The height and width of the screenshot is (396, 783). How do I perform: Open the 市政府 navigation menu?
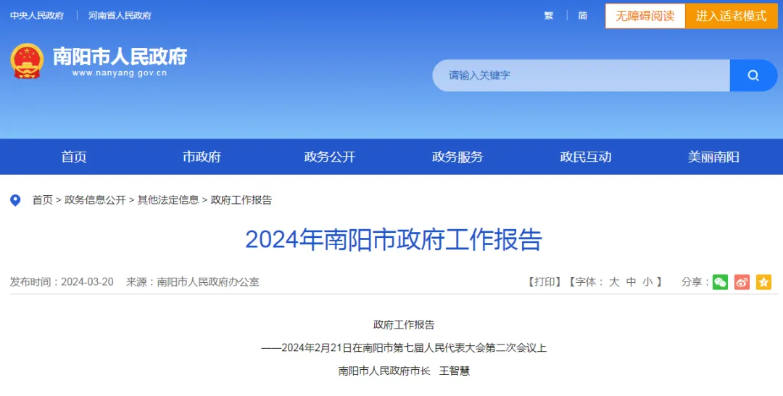202,157
